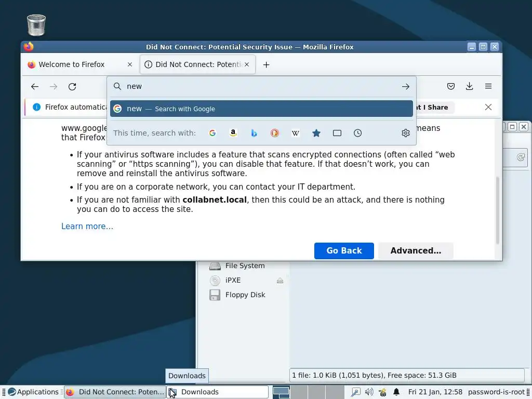Open the notifications bell tray icon
532x399 pixels.
(x=396, y=392)
